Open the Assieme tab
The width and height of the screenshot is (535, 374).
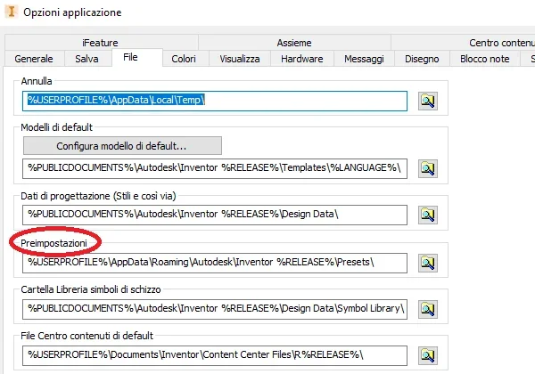tap(294, 43)
